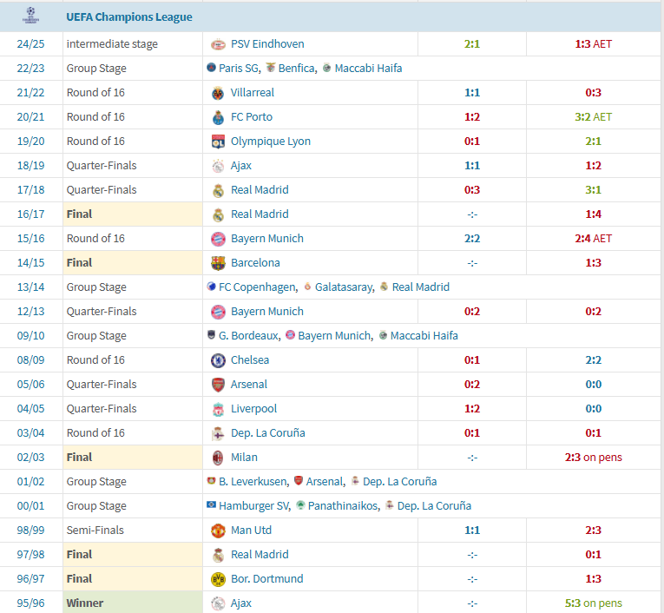
Task: Click the FC Porto club crest
Action: click(x=218, y=117)
